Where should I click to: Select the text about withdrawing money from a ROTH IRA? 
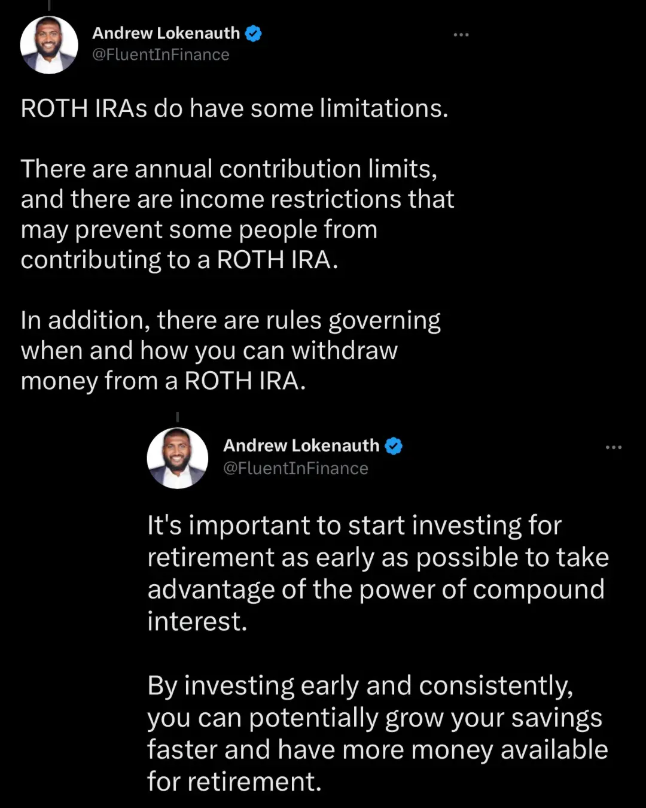[230, 350]
